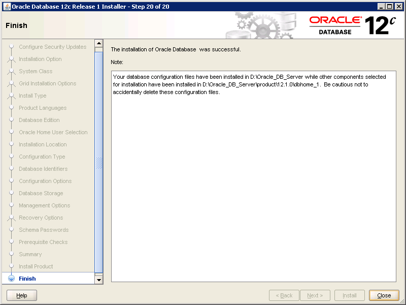This screenshot has height=305, width=406.
Task: Select Installation Option step
Action: point(40,59)
